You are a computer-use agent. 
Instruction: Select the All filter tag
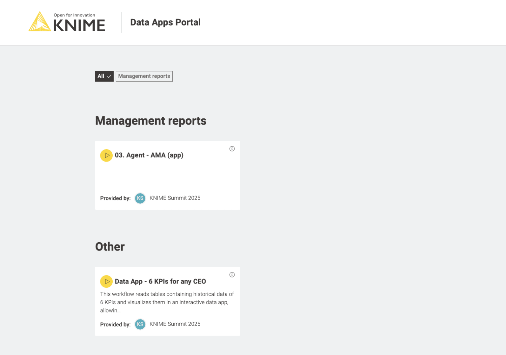point(104,76)
